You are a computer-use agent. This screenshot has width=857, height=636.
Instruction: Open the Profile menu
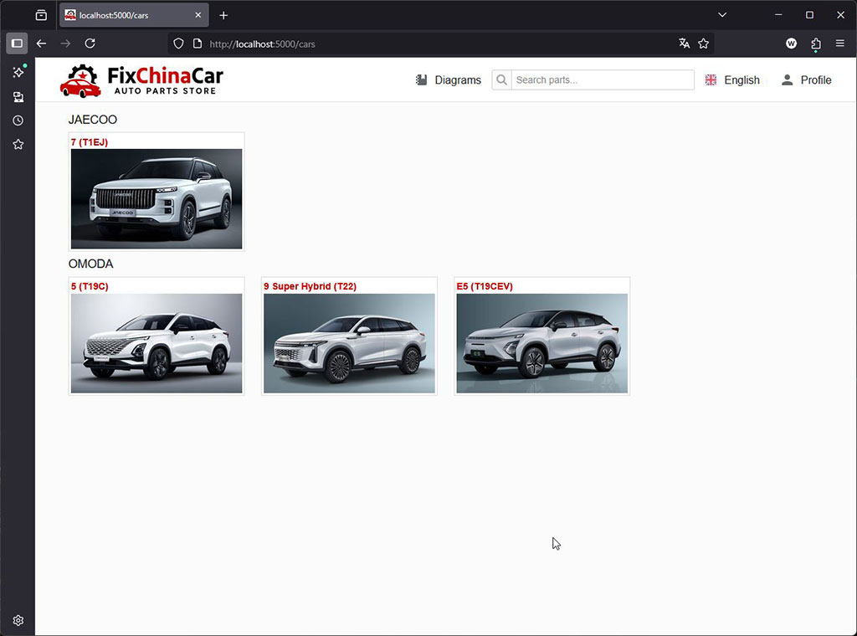pyautogui.click(x=806, y=80)
